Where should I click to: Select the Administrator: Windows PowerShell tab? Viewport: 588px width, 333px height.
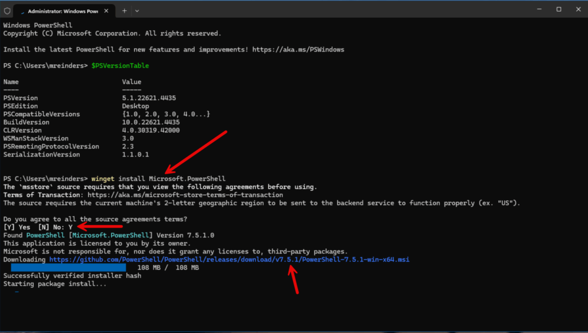click(63, 10)
